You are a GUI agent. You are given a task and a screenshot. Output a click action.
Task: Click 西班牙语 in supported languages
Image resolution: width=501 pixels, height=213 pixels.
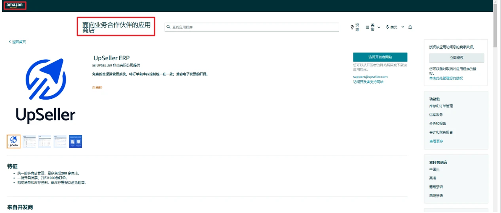(436, 195)
